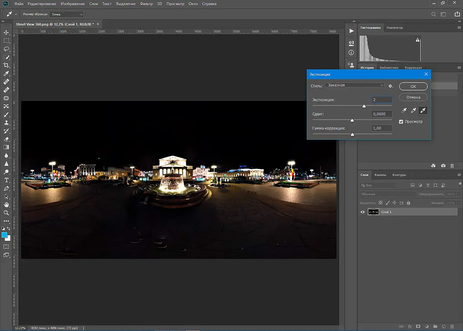
Task: Select the Crop tool
Action: point(6,65)
